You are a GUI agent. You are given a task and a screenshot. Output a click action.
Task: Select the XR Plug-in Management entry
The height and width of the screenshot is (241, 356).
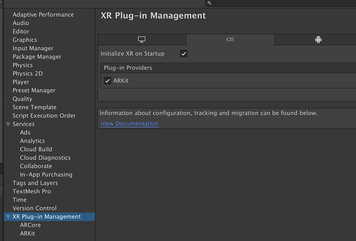(49, 217)
